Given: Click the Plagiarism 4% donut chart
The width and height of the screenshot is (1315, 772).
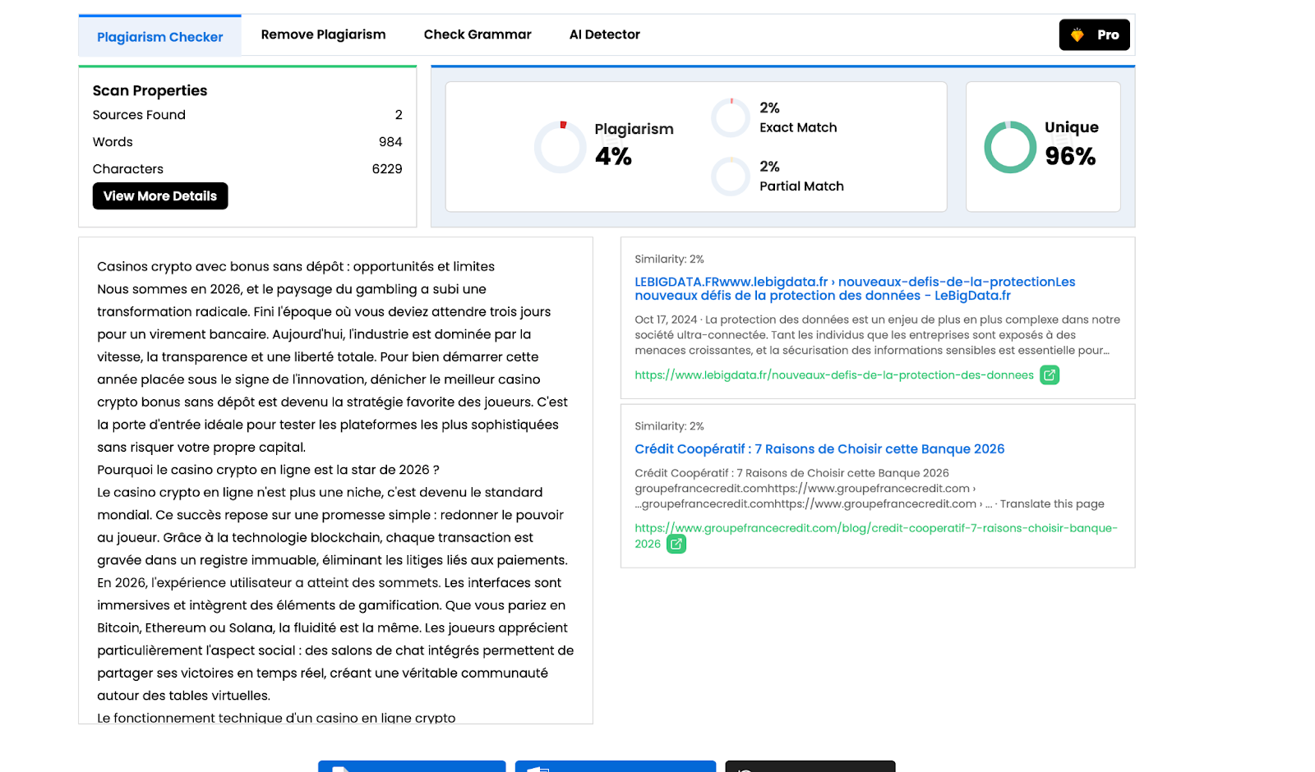Looking at the screenshot, I should pyautogui.click(x=561, y=147).
